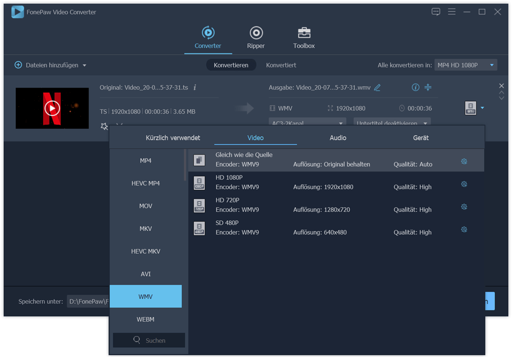Click the blue convert button at bottom right
The image size is (512, 357).
tap(490, 301)
